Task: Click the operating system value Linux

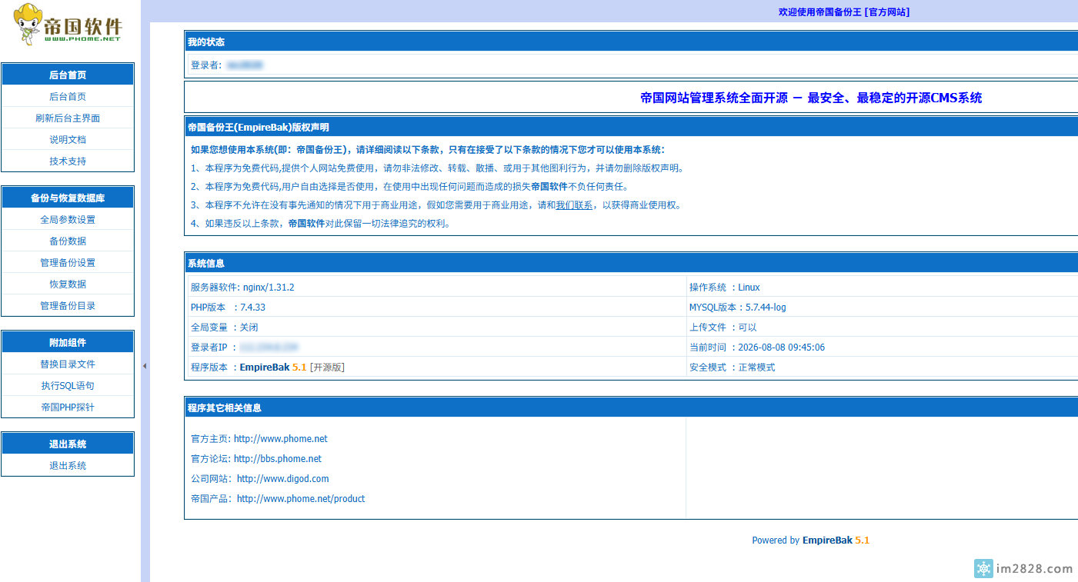Action: tap(749, 288)
